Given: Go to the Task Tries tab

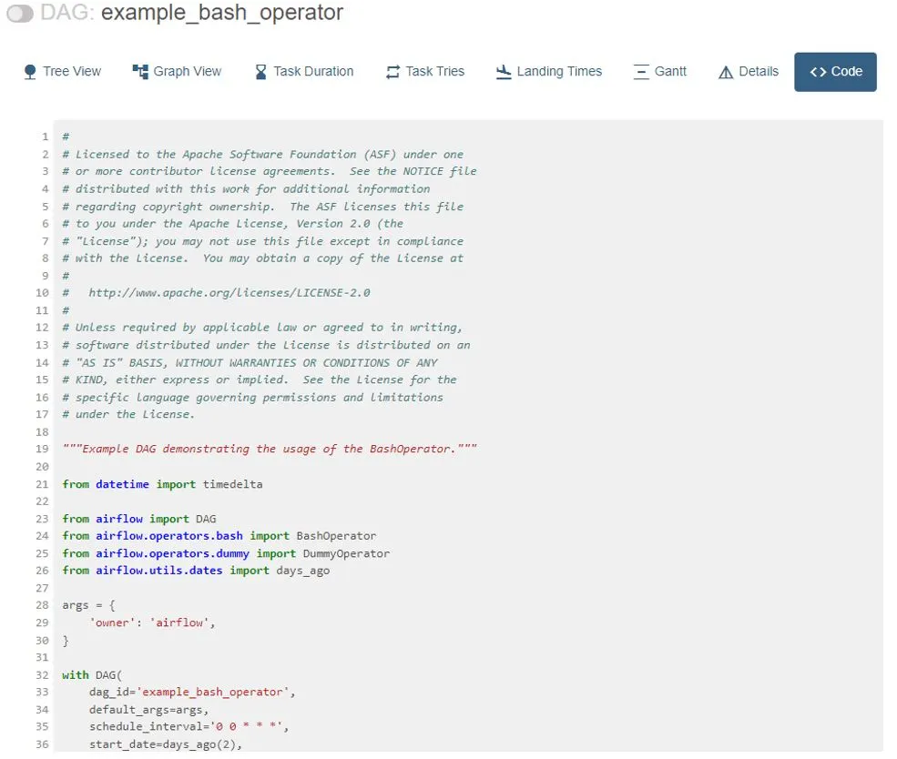Looking at the screenshot, I should 425,72.
